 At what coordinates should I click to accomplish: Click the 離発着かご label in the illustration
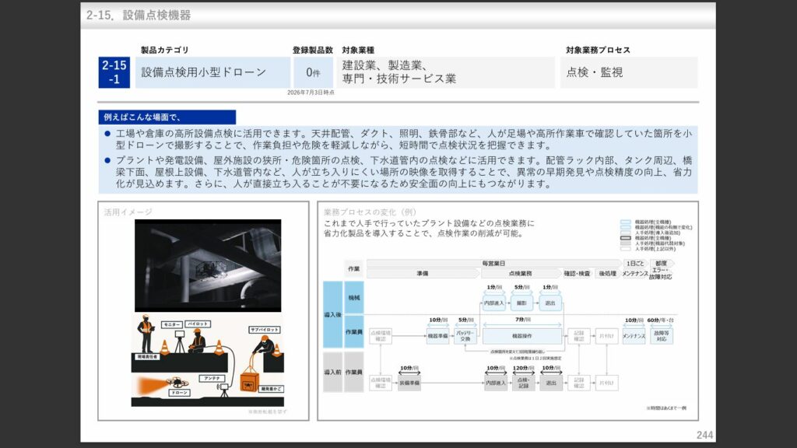[272, 389]
